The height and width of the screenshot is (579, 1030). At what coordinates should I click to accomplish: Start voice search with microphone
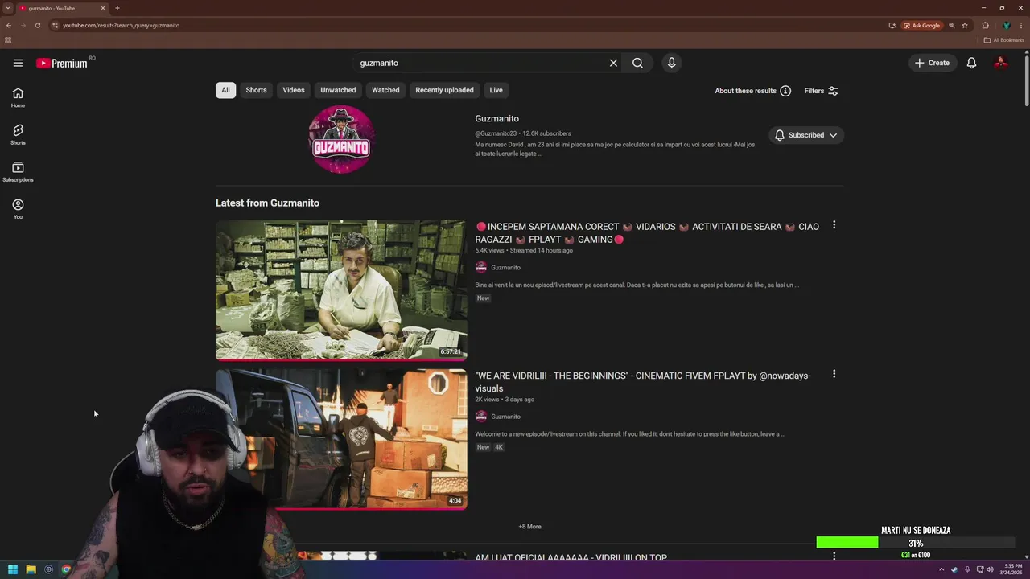(x=671, y=63)
